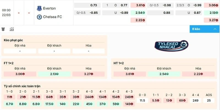Select FT 1×2 away odds 2.13

(x=54, y=74)
